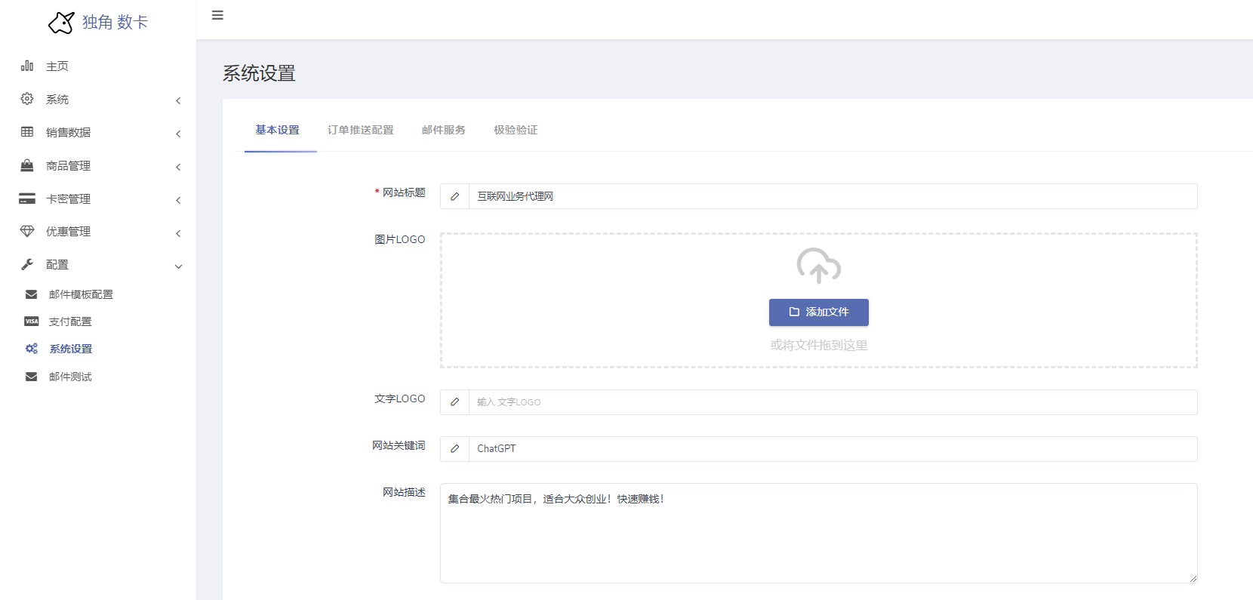Click the card icon beside 卡密管理
Image resolution: width=1253 pixels, height=600 pixels.
[27, 198]
